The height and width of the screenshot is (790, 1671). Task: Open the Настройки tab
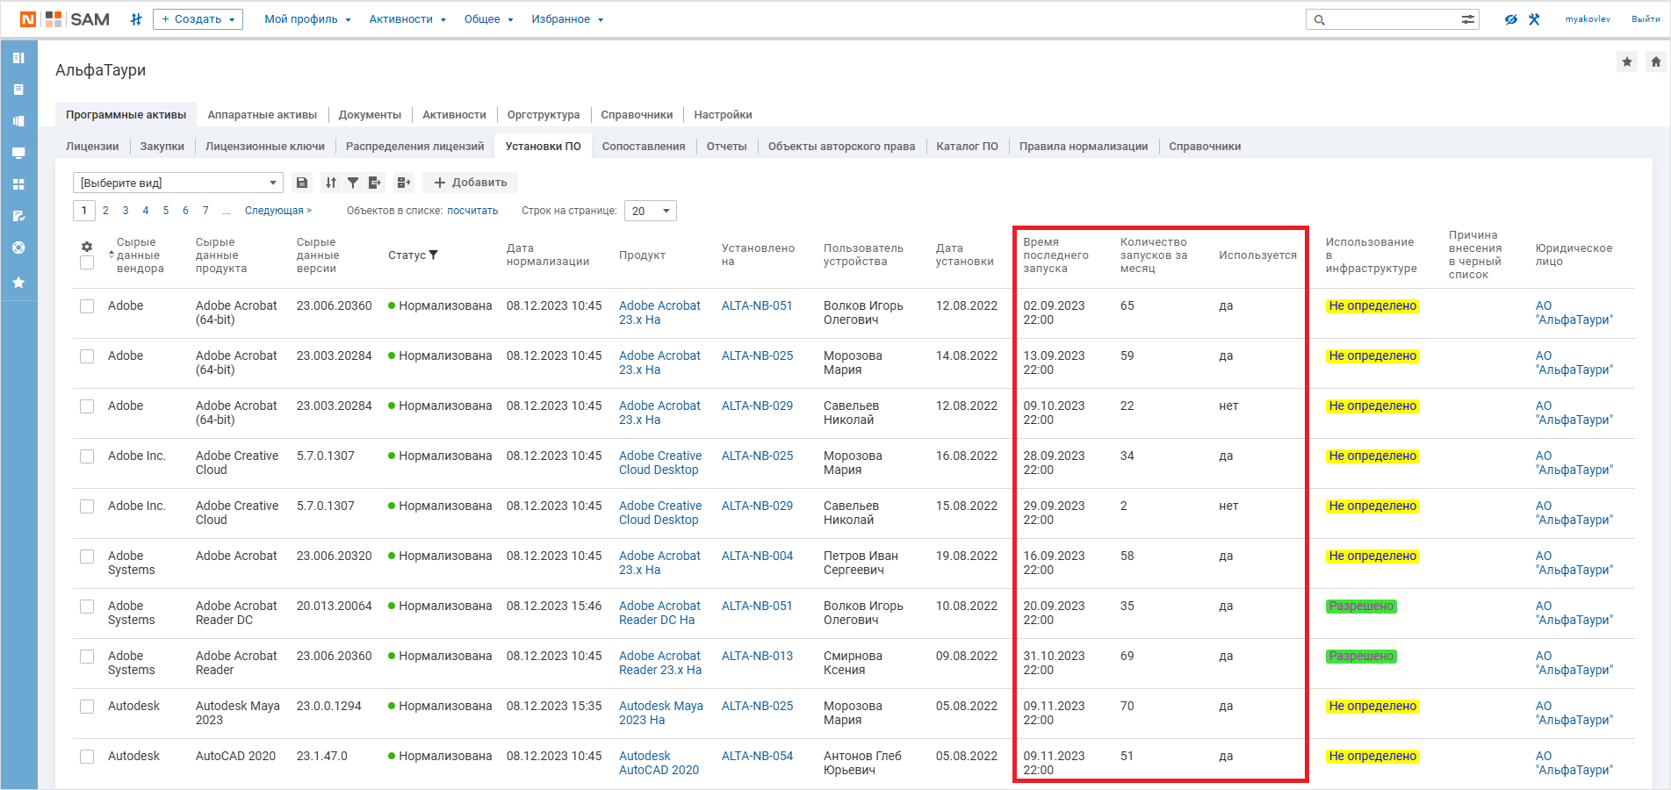[723, 115]
